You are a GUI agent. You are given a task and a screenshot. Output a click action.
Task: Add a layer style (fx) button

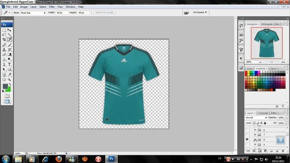pyautogui.click(x=254, y=151)
